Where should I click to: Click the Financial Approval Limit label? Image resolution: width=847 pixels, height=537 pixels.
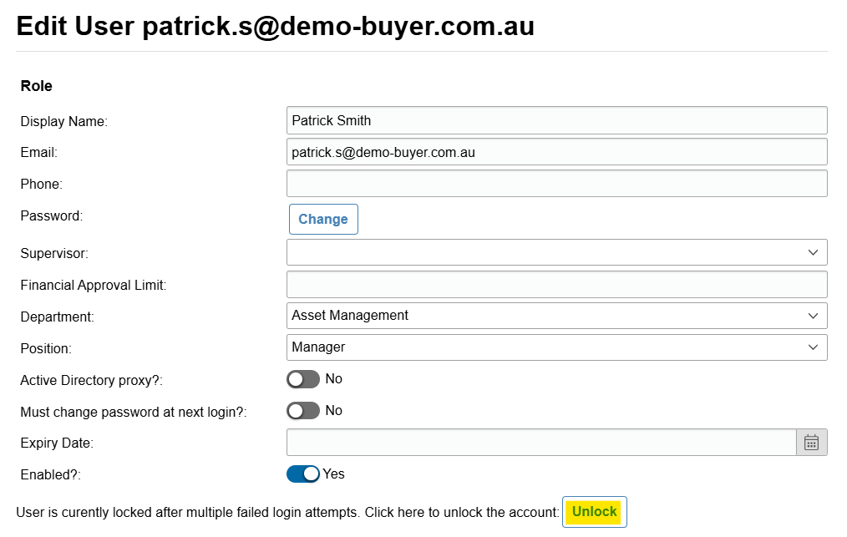94,286
